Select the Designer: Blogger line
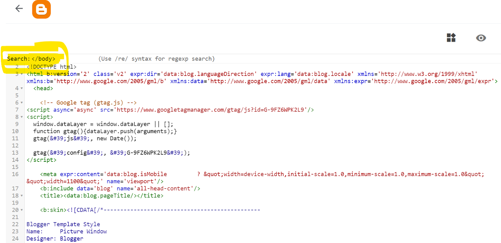The image size is (501, 243). coord(55,239)
